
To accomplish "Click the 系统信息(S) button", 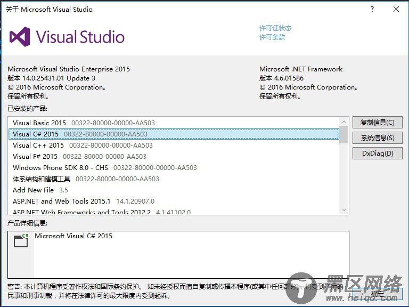I will [x=378, y=138].
